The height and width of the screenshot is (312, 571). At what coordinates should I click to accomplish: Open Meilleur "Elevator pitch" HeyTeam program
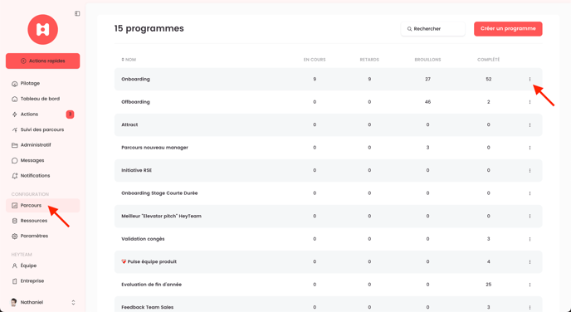click(161, 216)
